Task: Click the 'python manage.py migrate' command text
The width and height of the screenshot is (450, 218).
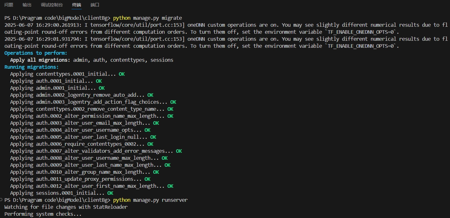Action: [x=147, y=18]
